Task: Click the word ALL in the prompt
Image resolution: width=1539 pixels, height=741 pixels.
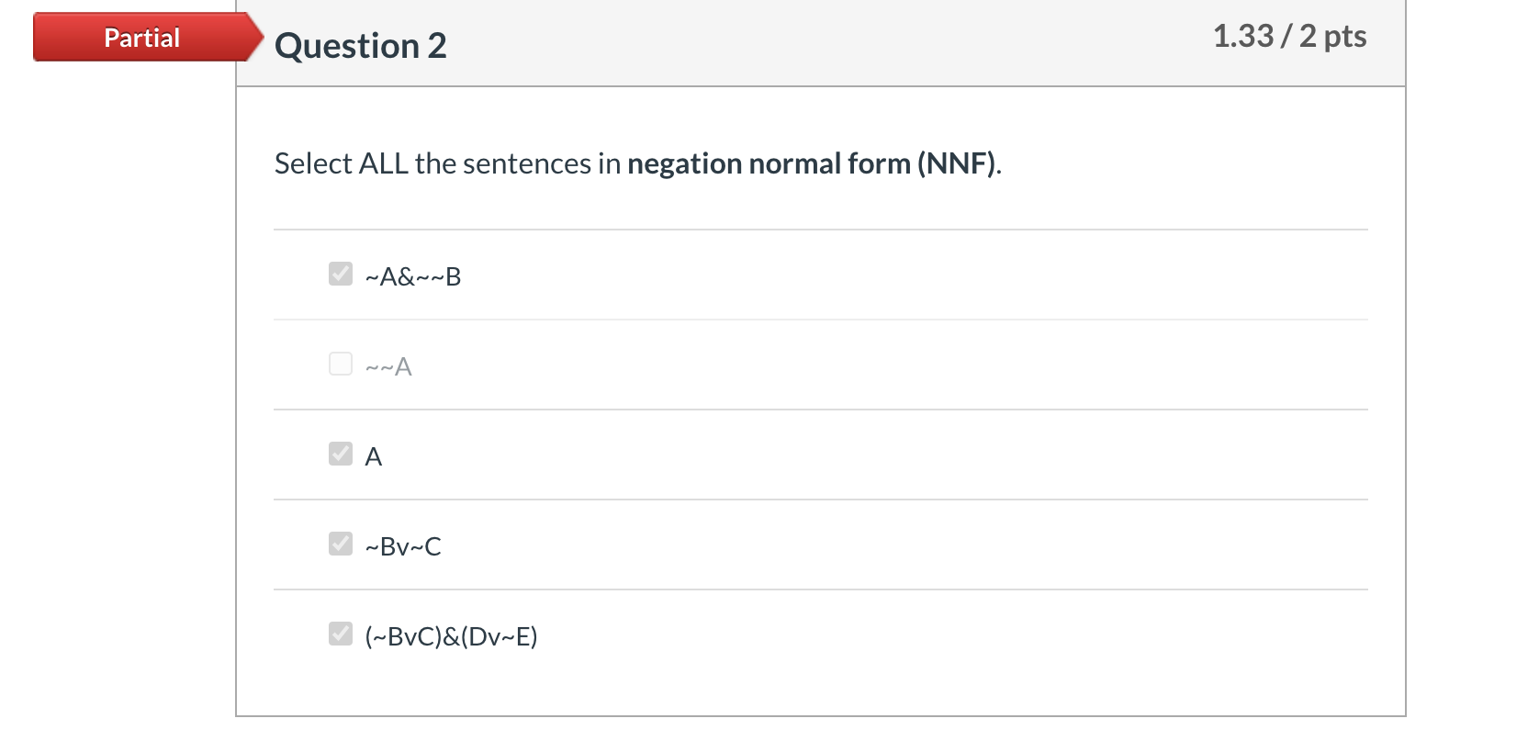Action: [x=384, y=163]
